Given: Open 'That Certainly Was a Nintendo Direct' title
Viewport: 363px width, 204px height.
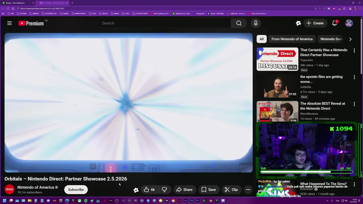Looking at the screenshot, I should tap(324, 52).
